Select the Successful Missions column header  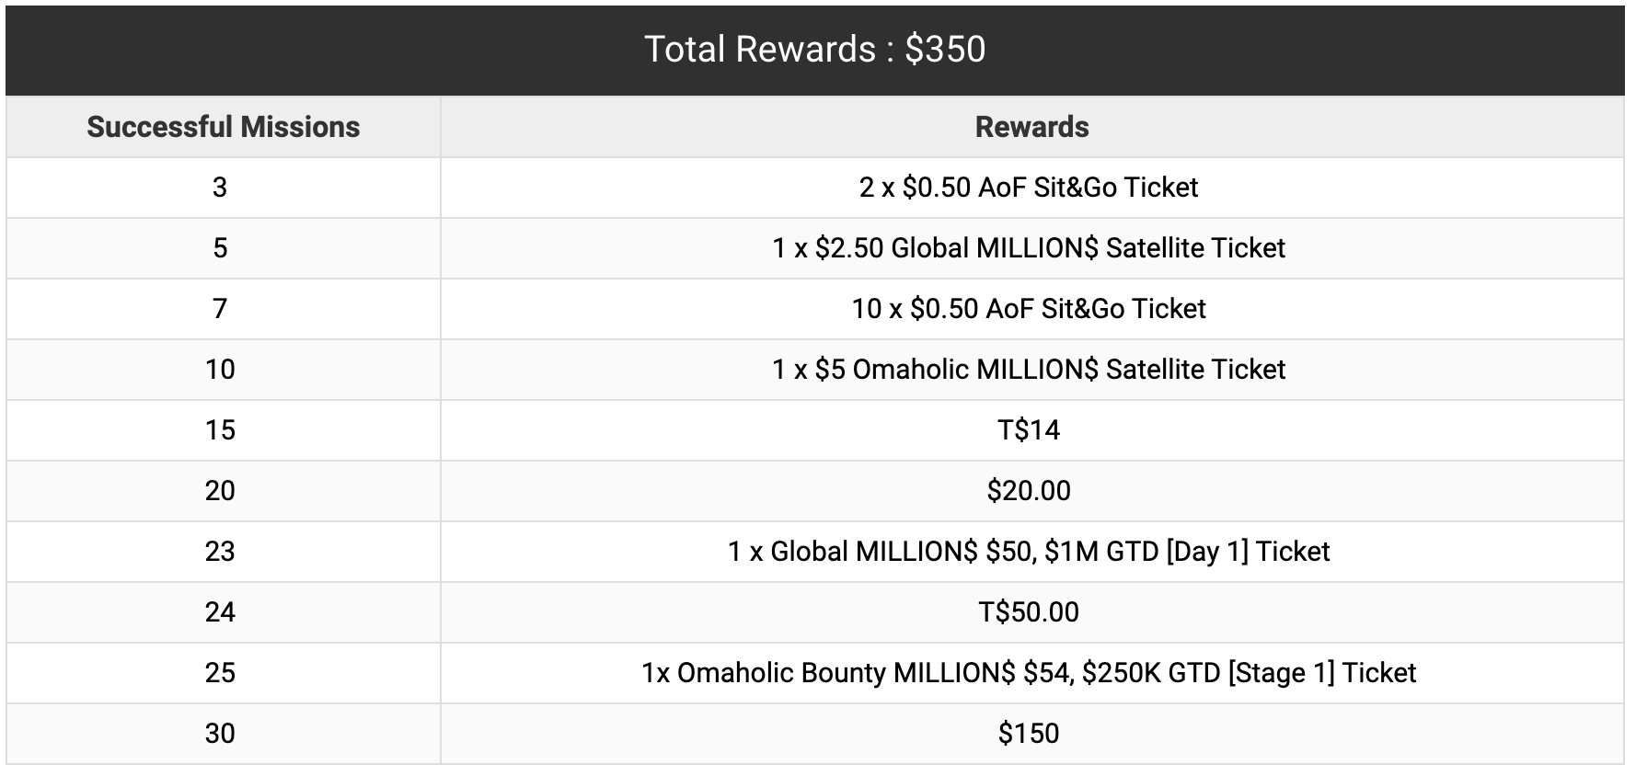223,127
